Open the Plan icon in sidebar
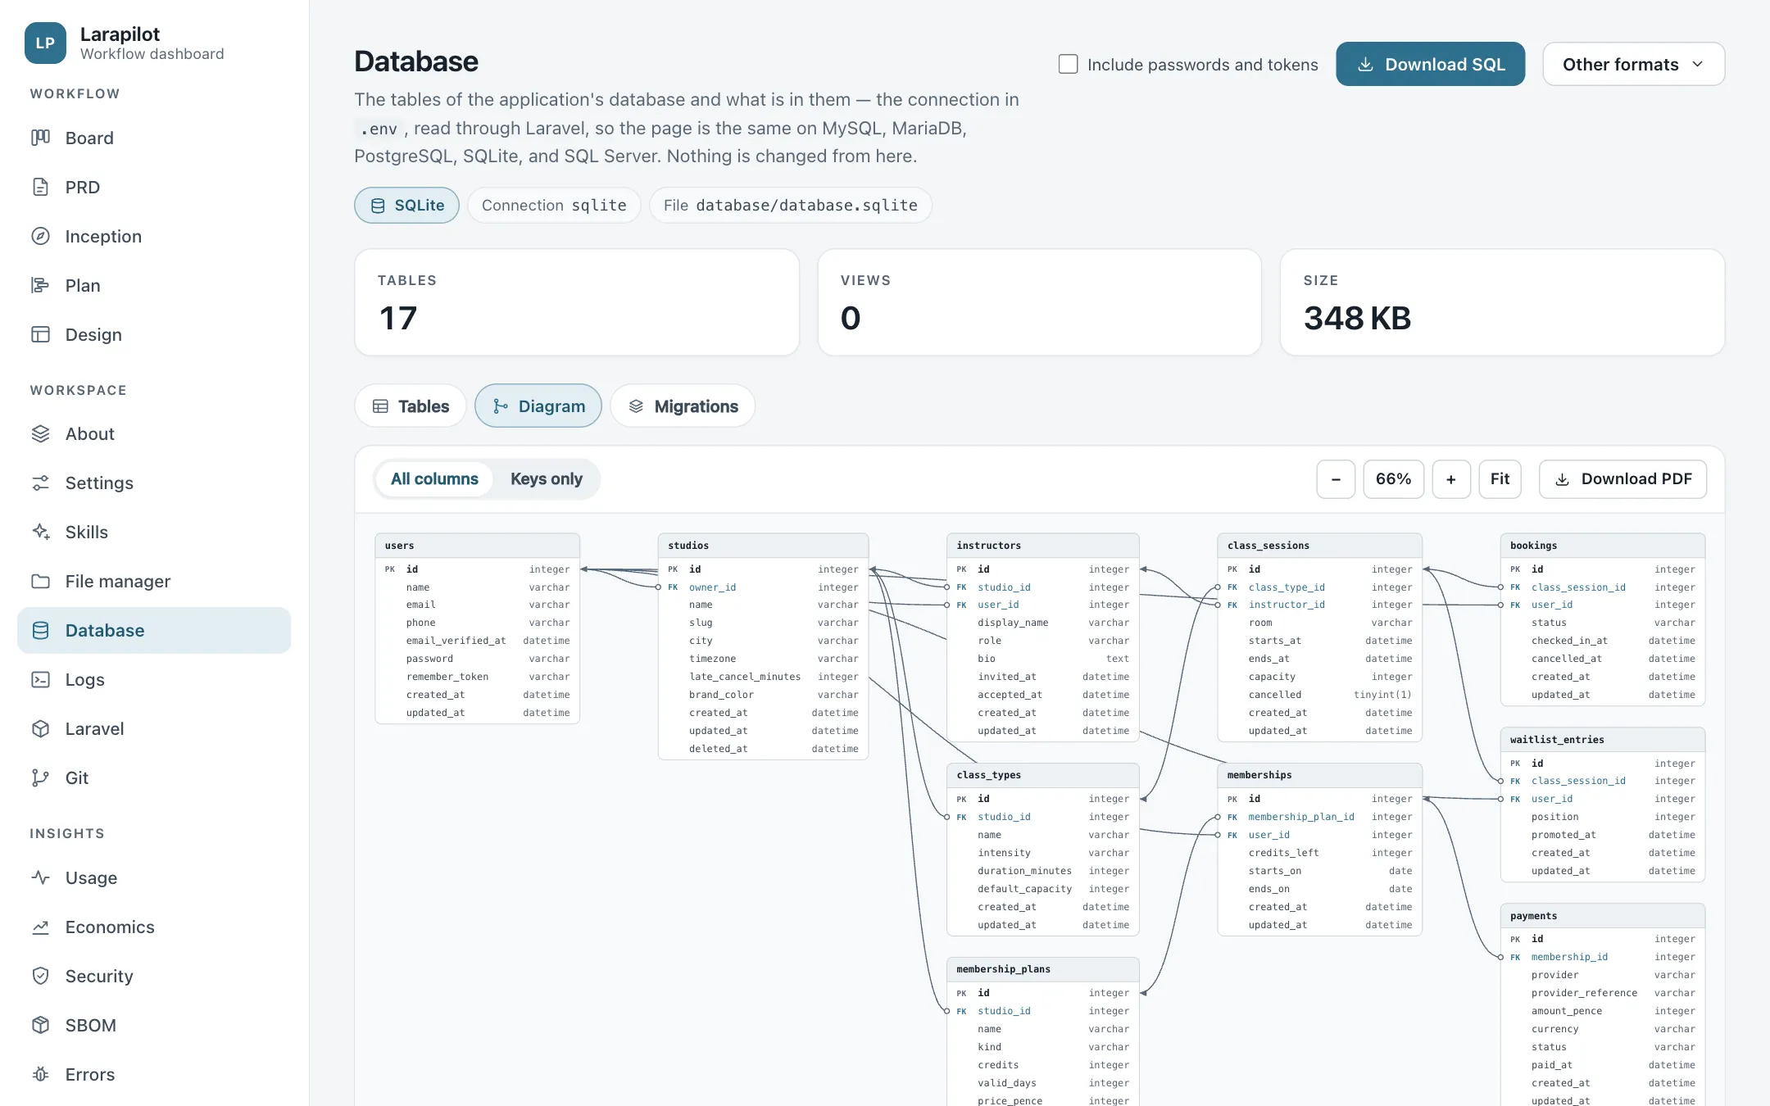Viewport: 1770px width, 1106px height. point(40,285)
